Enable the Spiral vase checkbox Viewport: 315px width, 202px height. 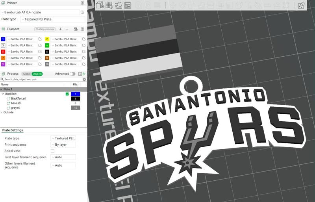click(x=52, y=151)
